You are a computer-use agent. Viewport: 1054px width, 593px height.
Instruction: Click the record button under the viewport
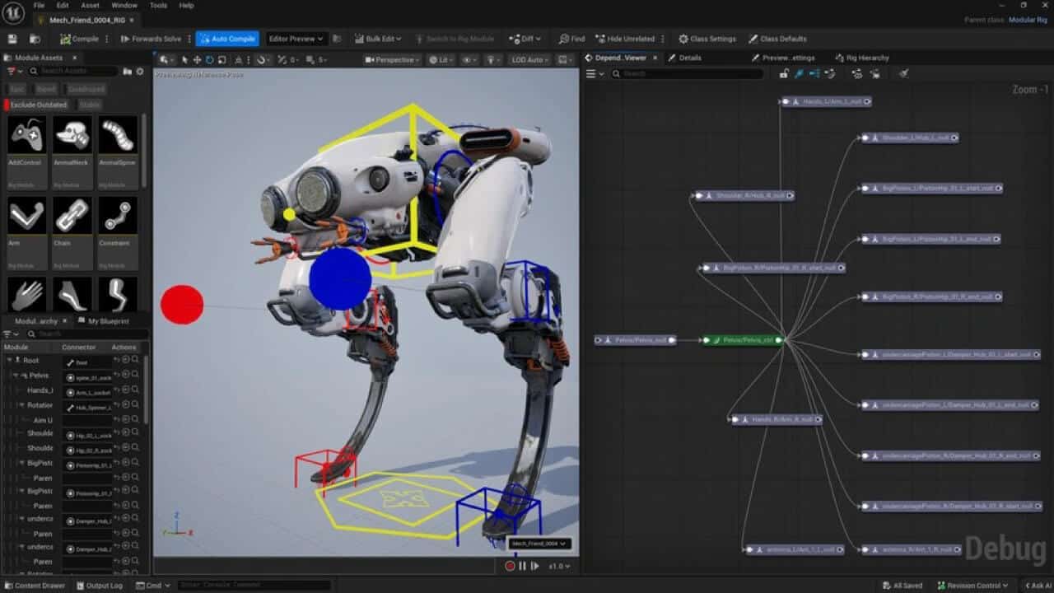[510, 566]
